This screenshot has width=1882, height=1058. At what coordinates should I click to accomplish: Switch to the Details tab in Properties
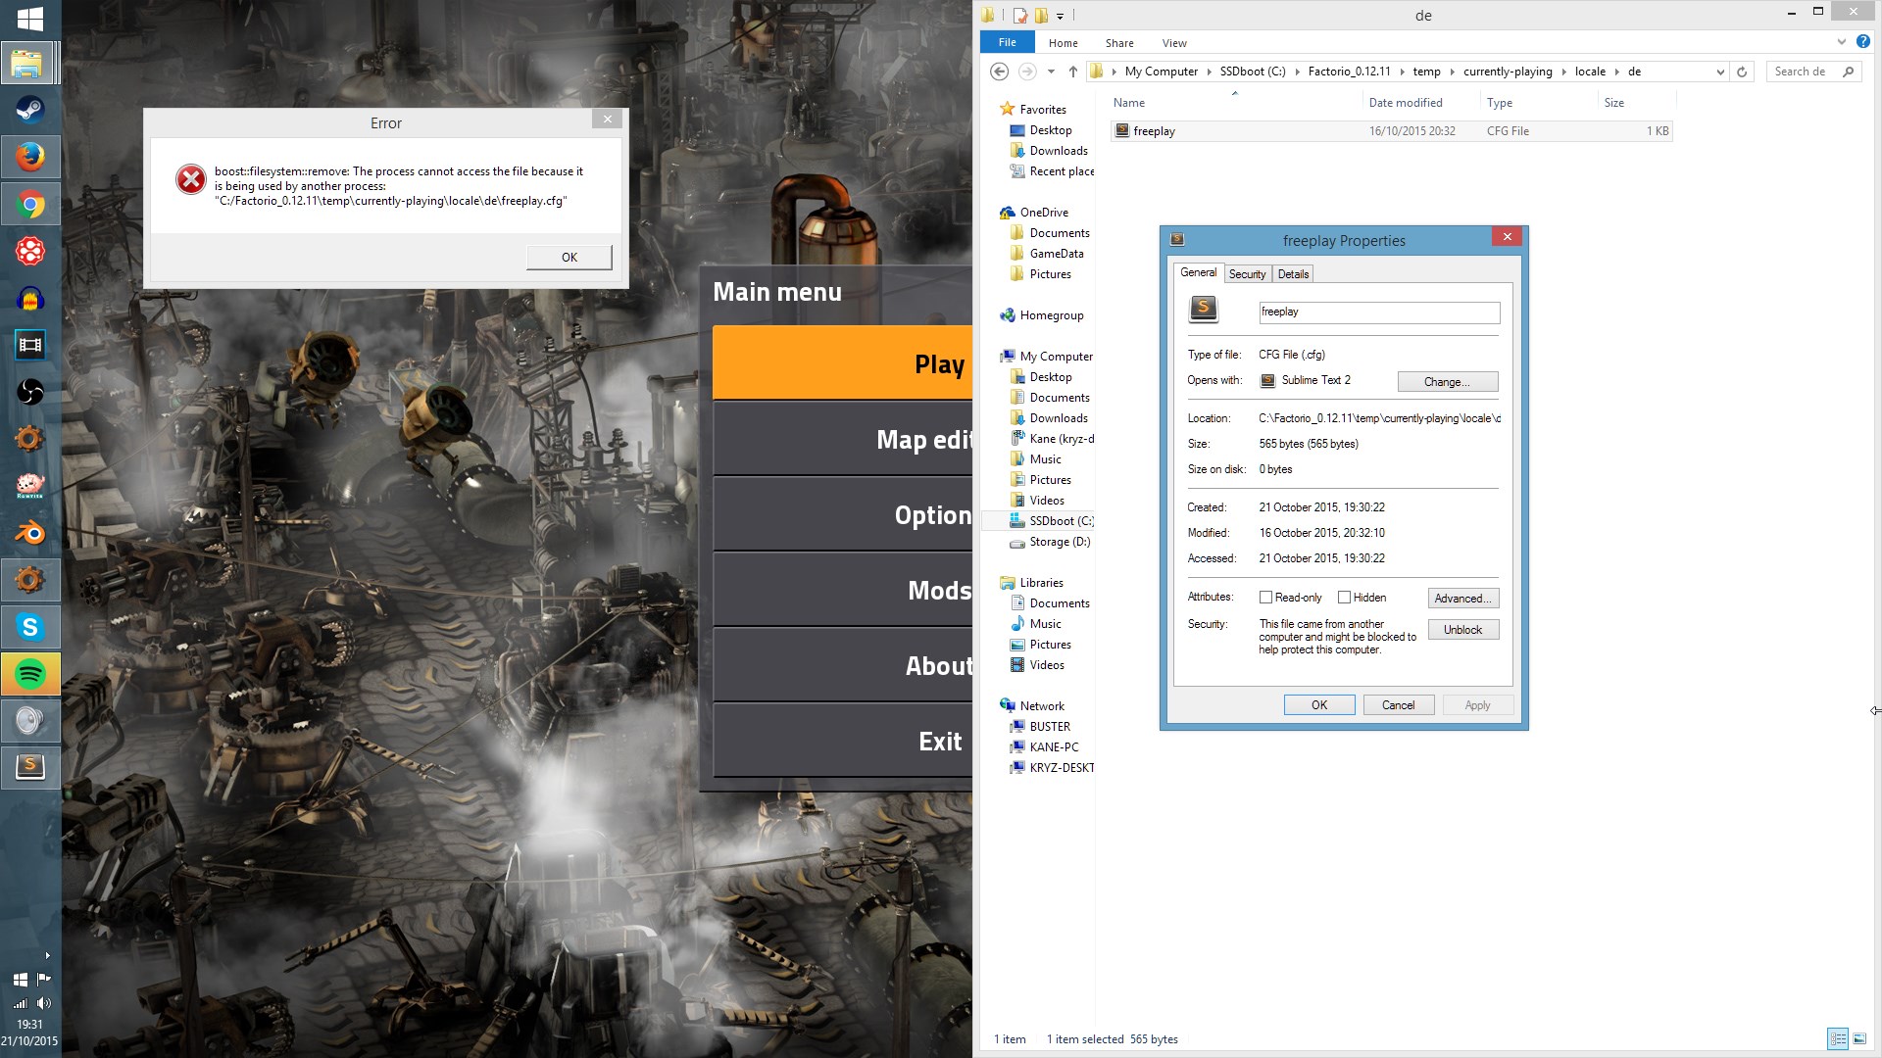(1293, 274)
